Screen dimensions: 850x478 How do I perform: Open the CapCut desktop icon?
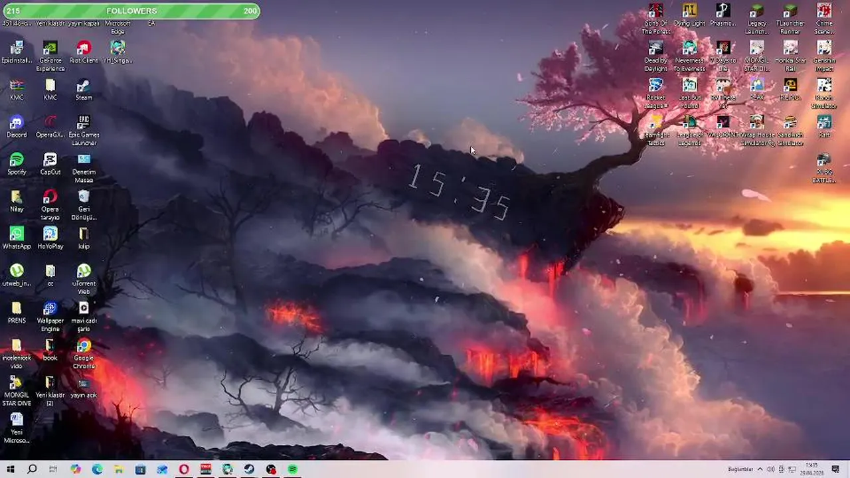50,163
